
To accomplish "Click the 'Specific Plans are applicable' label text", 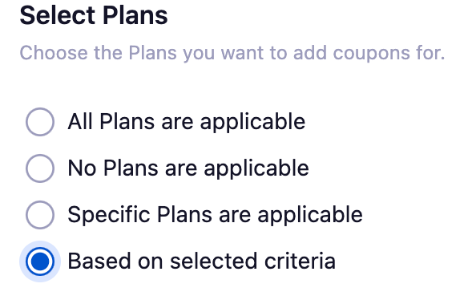I will 215,215.
